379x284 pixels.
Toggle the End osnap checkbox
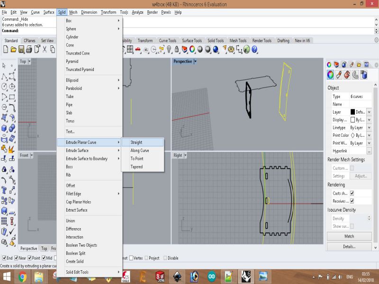(4, 258)
